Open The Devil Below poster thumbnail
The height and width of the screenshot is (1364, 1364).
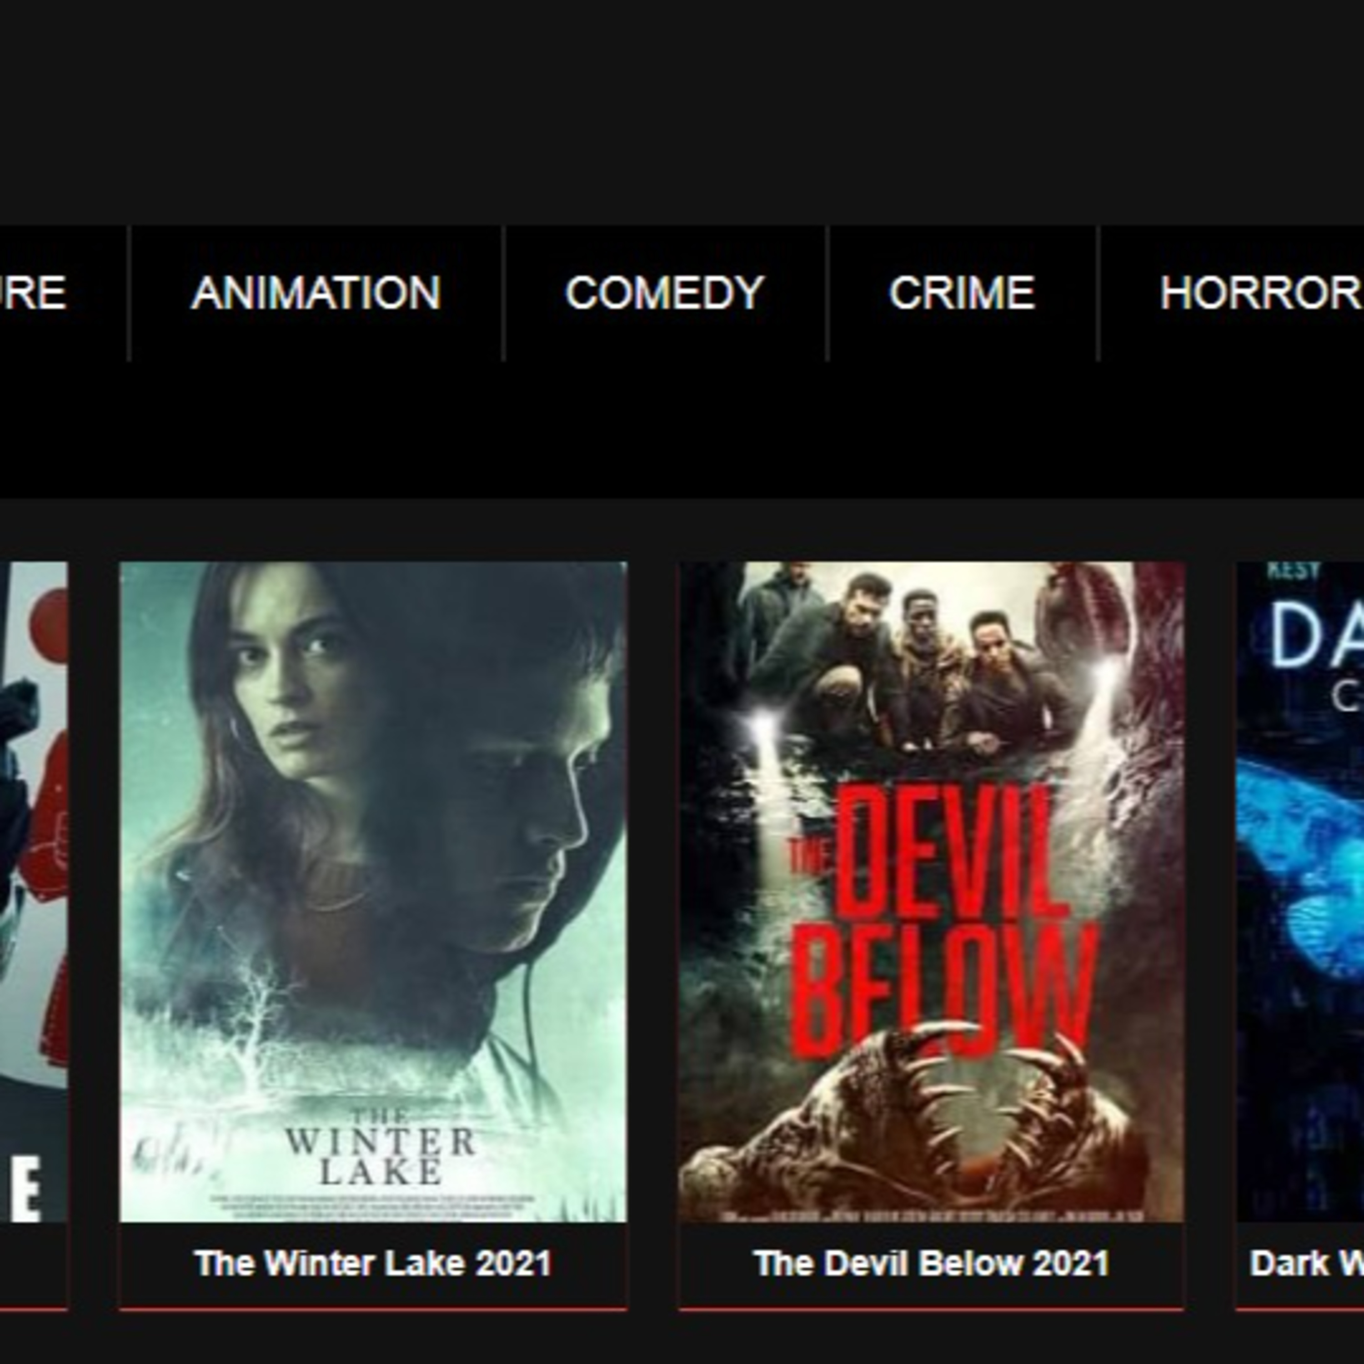931,892
